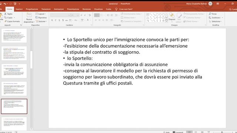Switch to slide sorter view
Image resolution: width=237 pixels, height=133 pixels.
point(196,132)
